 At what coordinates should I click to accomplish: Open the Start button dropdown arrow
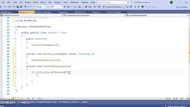pos(71,7)
